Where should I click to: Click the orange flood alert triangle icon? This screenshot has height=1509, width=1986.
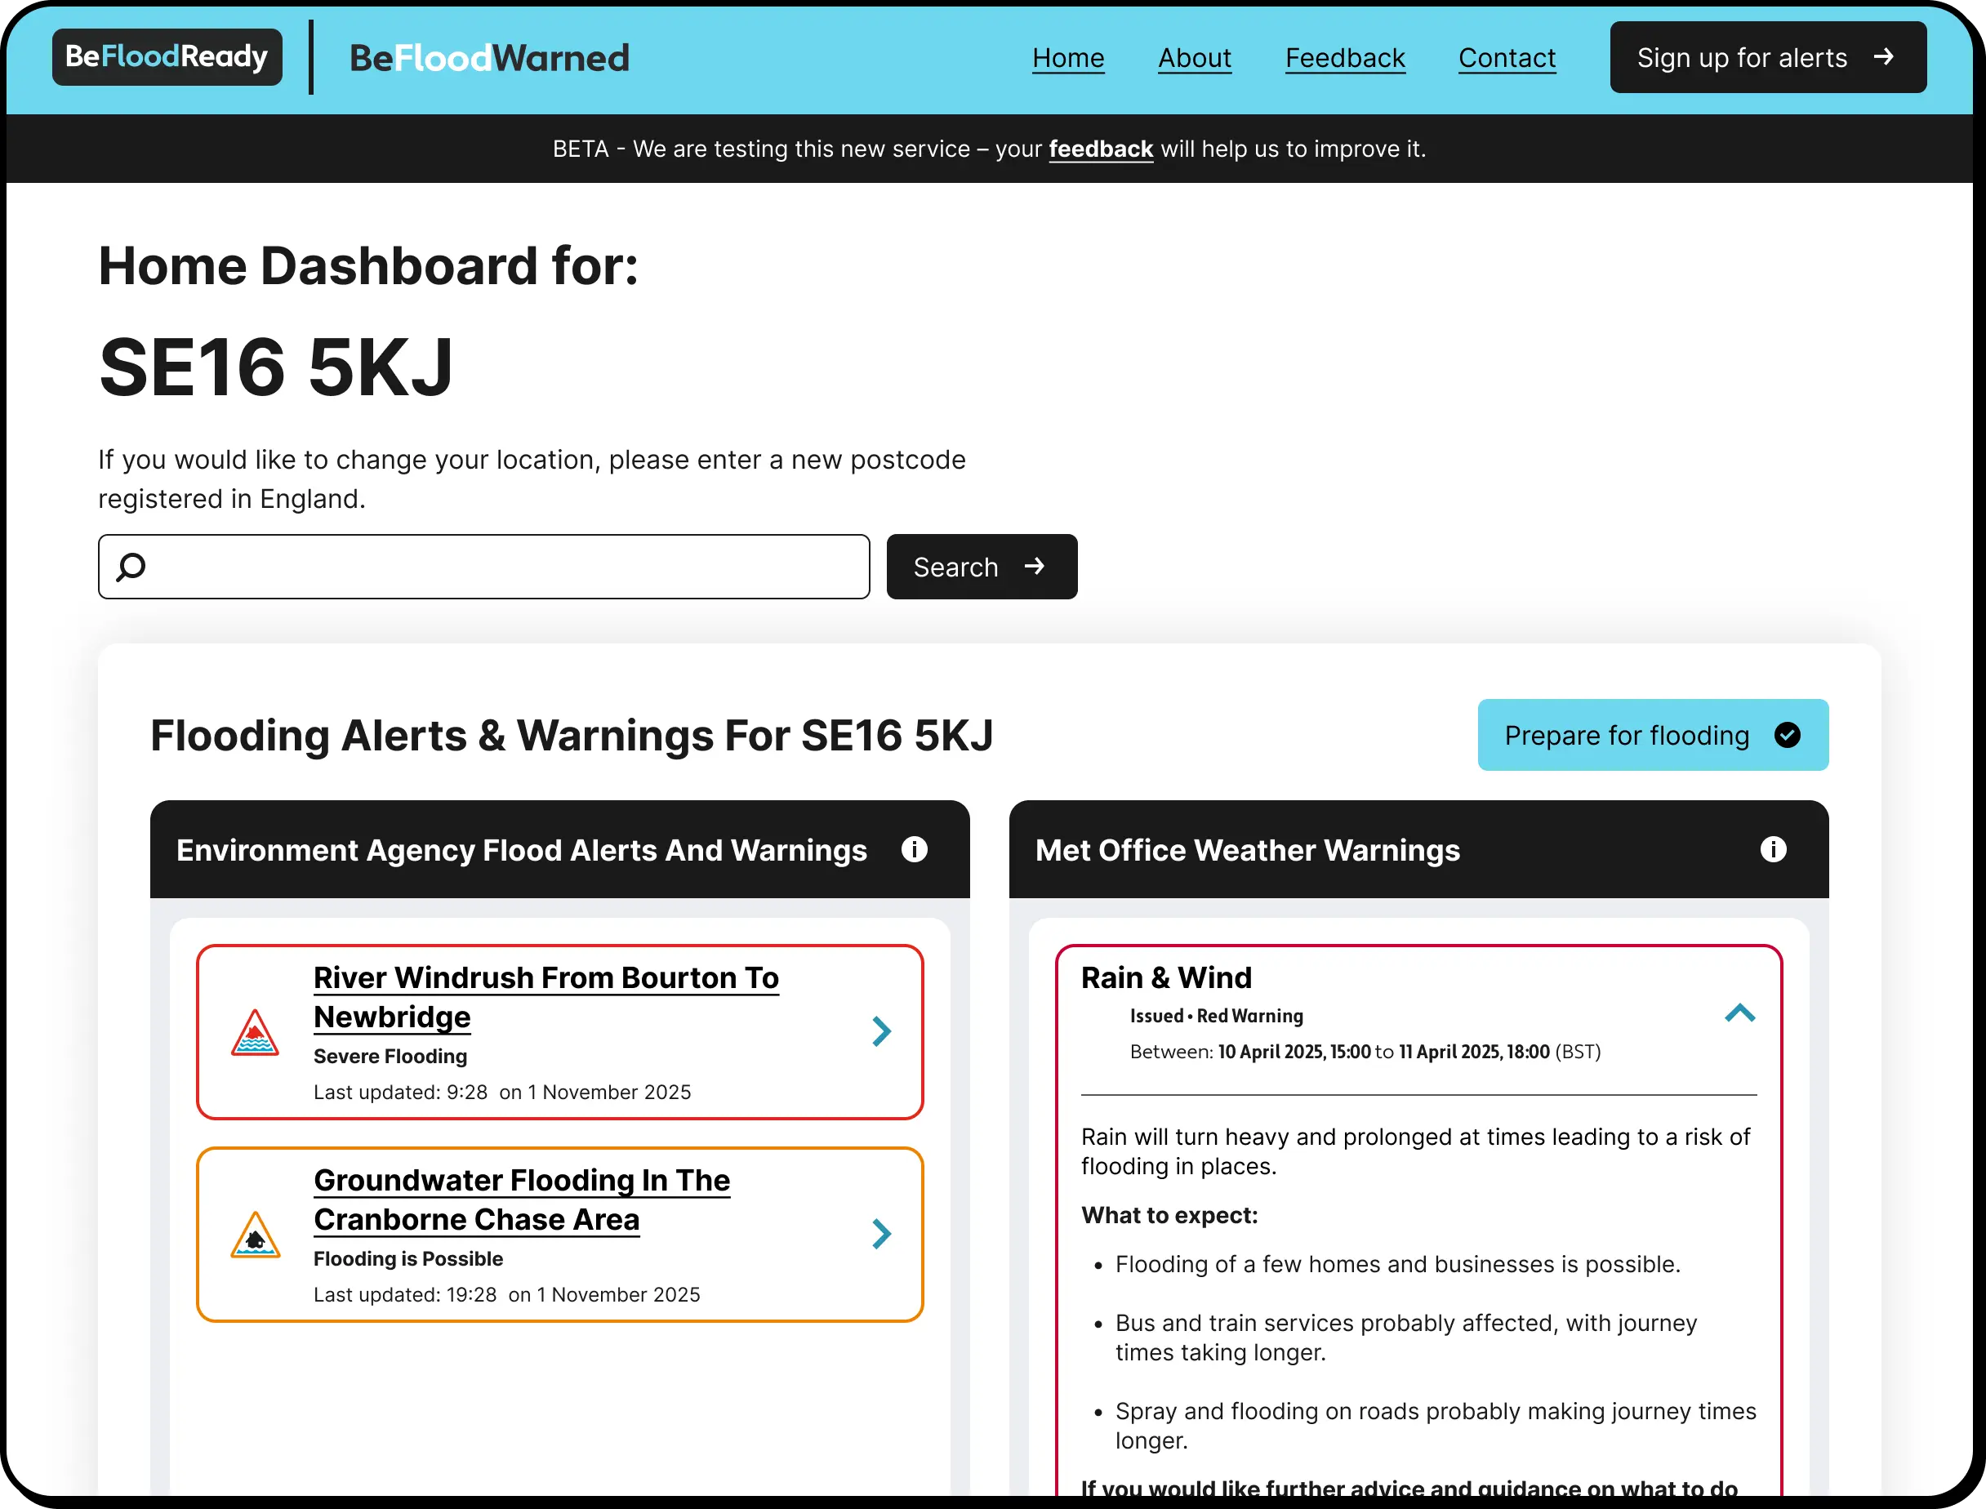coord(255,1235)
